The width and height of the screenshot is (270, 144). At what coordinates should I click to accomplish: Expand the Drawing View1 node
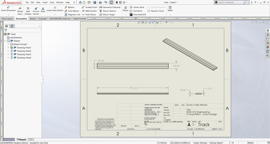click(x=8, y=47)
